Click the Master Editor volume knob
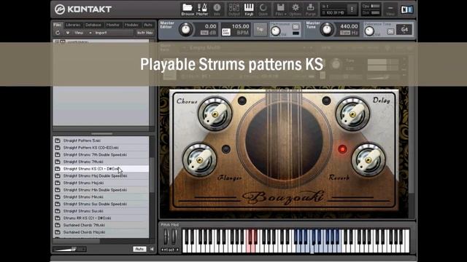Viewport: 467px width, 262px height. click(x=186, y=30)
